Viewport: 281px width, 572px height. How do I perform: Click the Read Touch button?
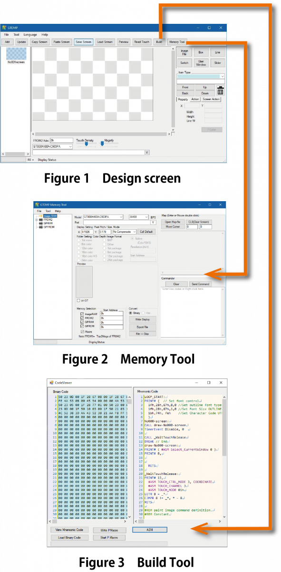pos(142,42)
